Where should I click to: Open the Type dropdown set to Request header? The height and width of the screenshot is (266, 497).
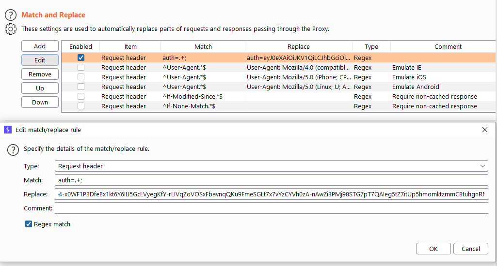[x=271, y=166]
